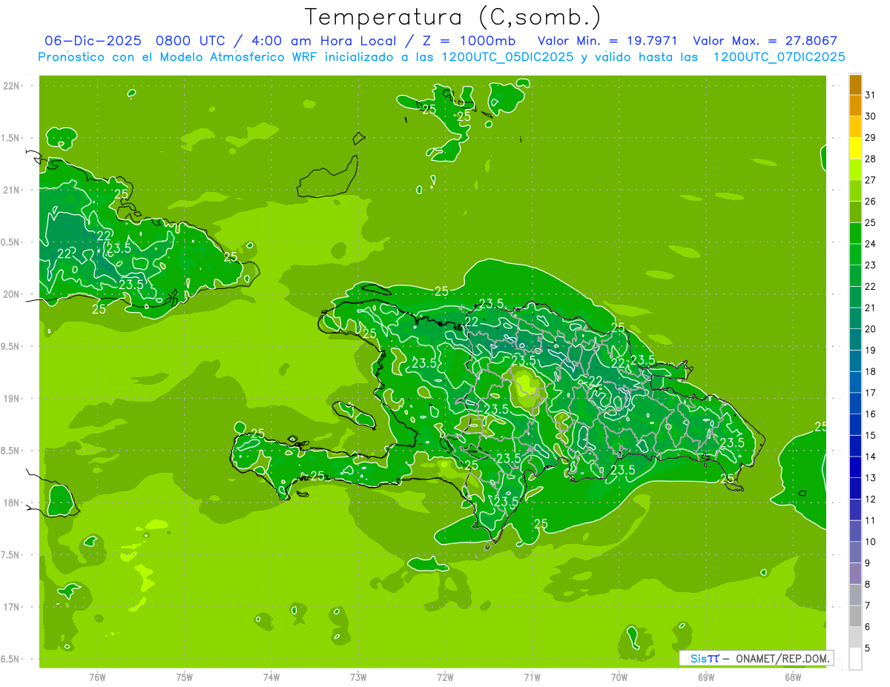The image size is (890, 687).
Task: Click the 68W longitude axis label
Action: (x=792, y=677)
